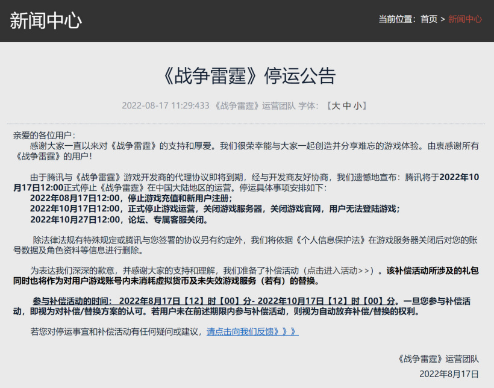Click the 2022年8月17日 date at bottom
Screen dimensions: 494x388
coord(449,374)
